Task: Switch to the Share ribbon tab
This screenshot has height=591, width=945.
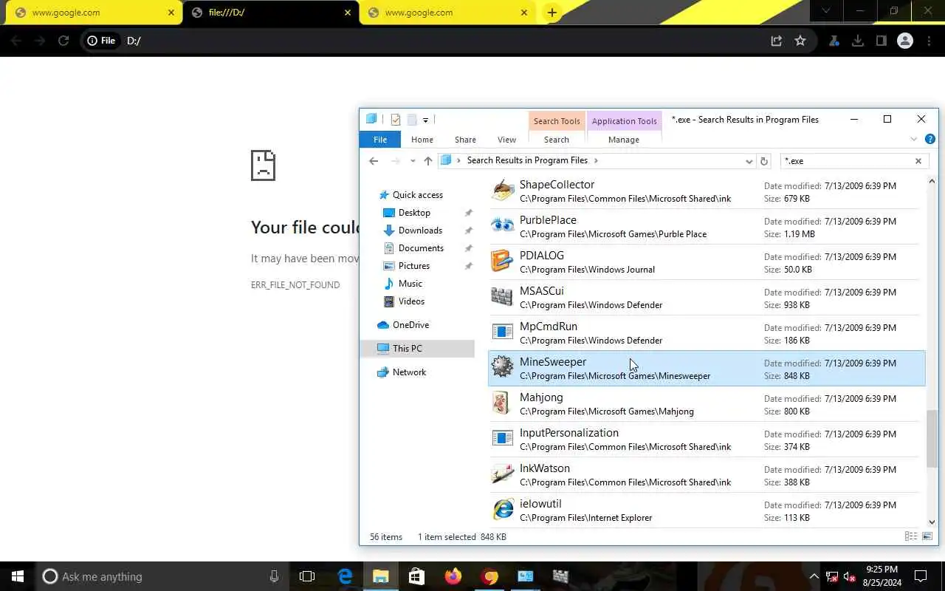Action: coord(465,140)
